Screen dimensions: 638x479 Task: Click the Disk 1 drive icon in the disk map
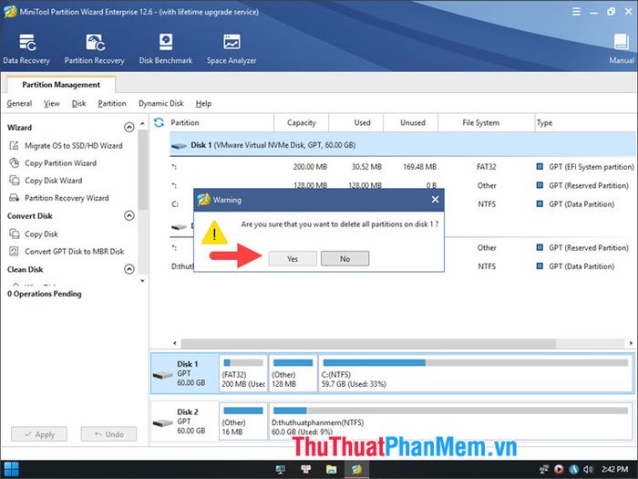click(x=163, y=374)
